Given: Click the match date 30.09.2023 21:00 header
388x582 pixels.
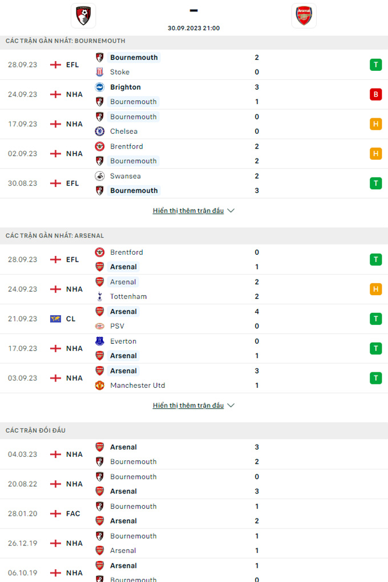Looking at the screenshot, I should 194,27.
